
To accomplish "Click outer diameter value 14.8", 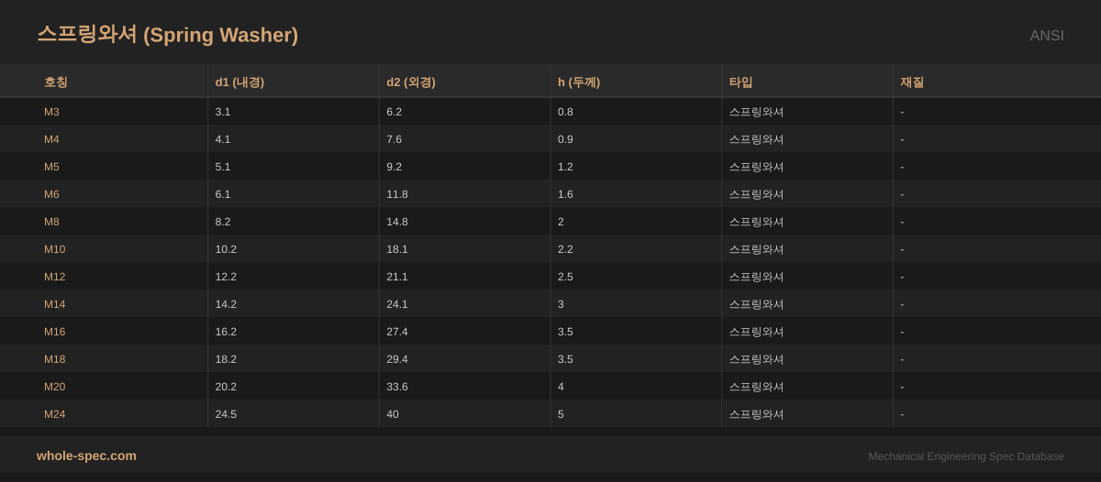I will (x=397, y=222).
